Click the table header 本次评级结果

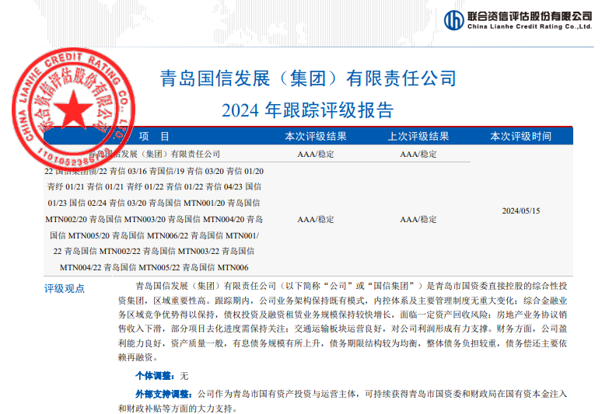click(x=316, y=137)
